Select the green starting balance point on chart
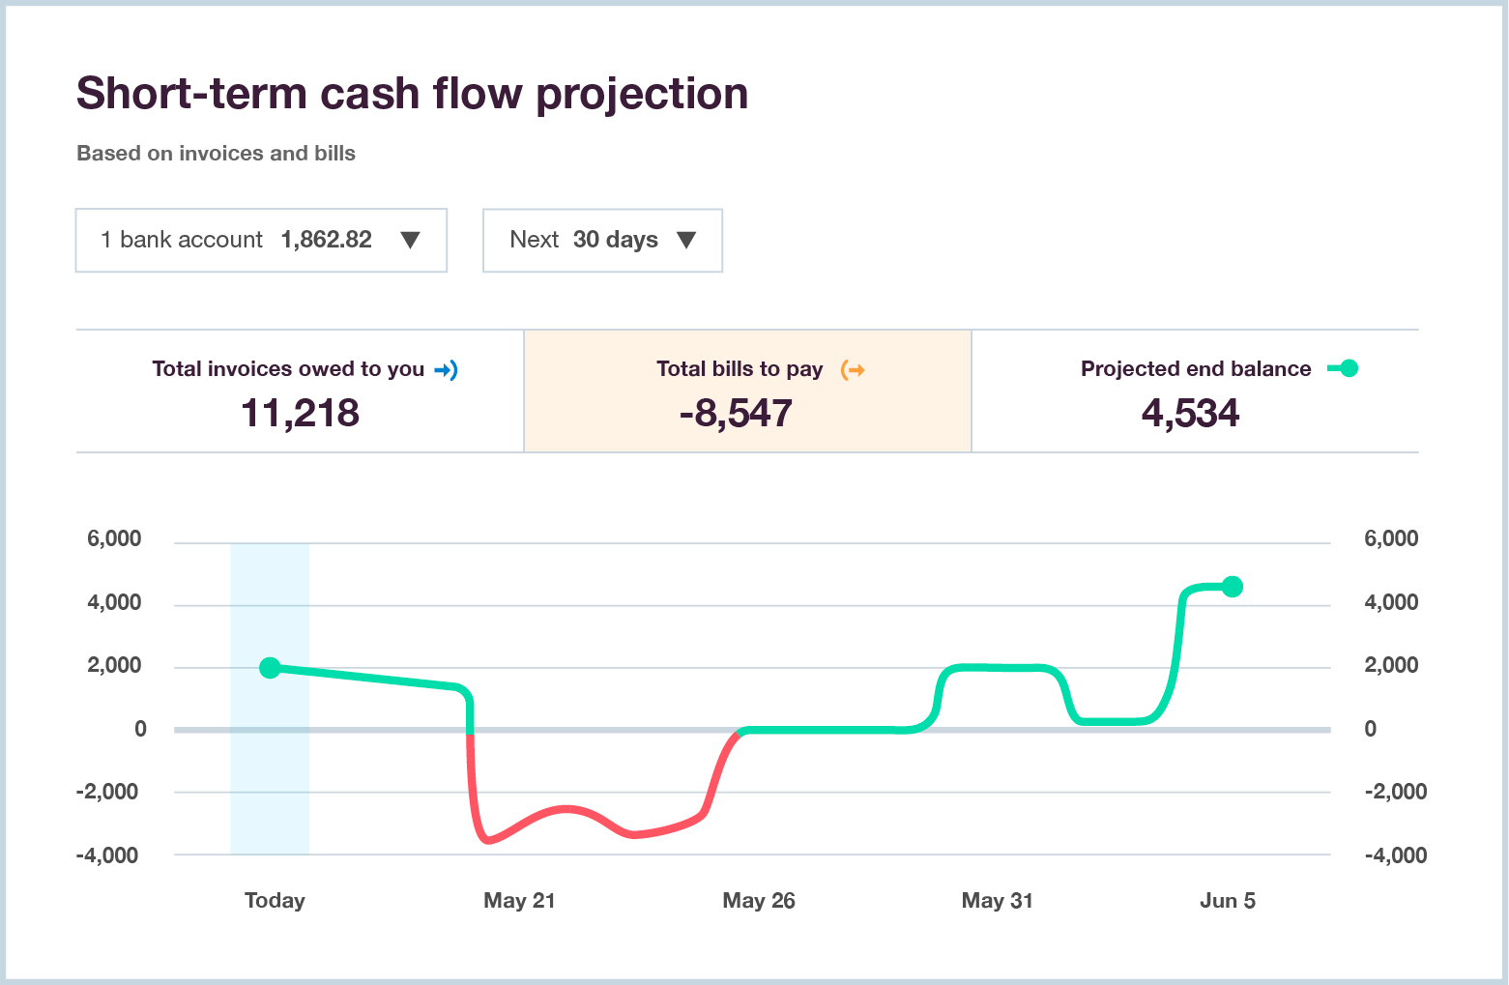Image resolution: width=1509 pixels, height=985 pixels. click(271, 667)
